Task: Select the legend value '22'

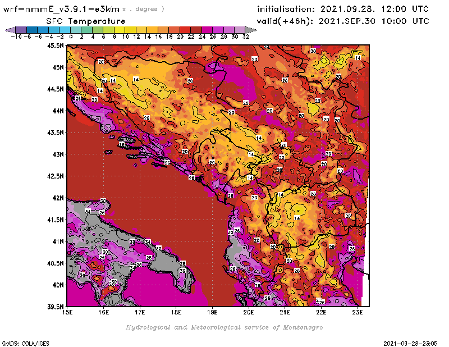Action: tap(191, 36)
